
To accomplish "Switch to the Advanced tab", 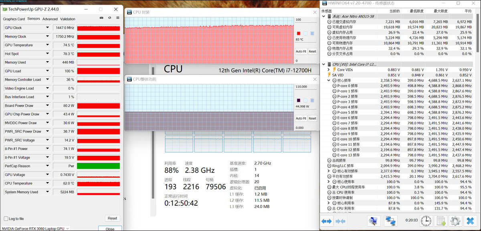I will [50, 19].
